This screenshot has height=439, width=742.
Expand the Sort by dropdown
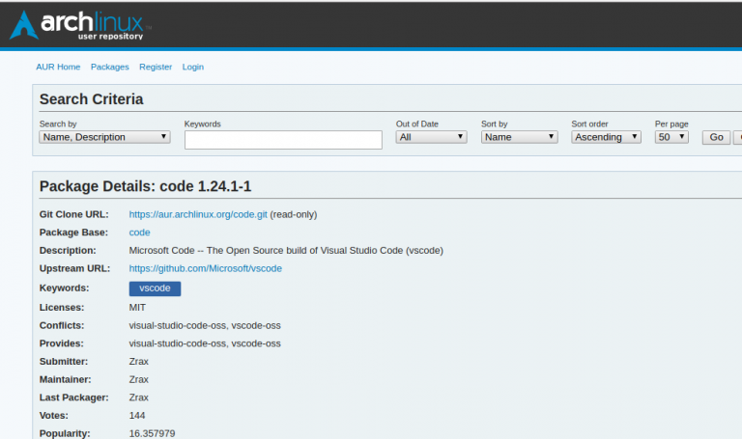(520, 137)
